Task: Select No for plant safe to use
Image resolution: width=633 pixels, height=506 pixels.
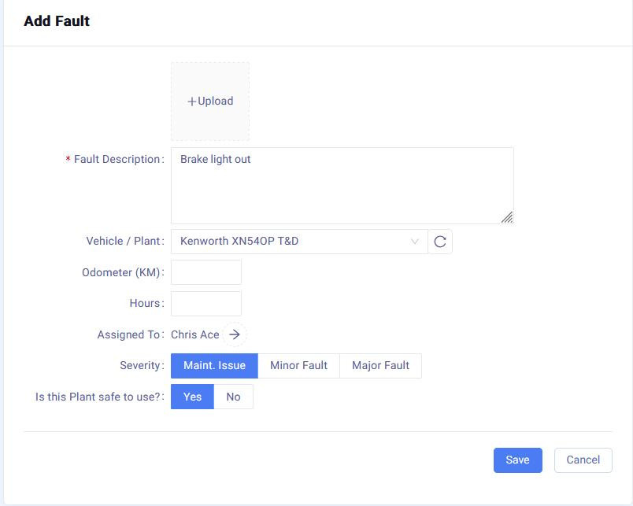Action: click(233, 397)
